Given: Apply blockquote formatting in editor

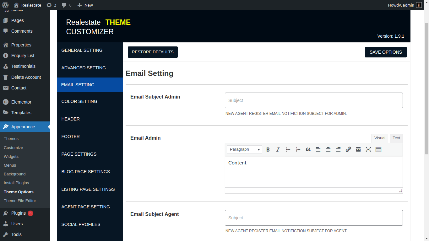Looking at the screenshot, I should (x=308, y=149).
